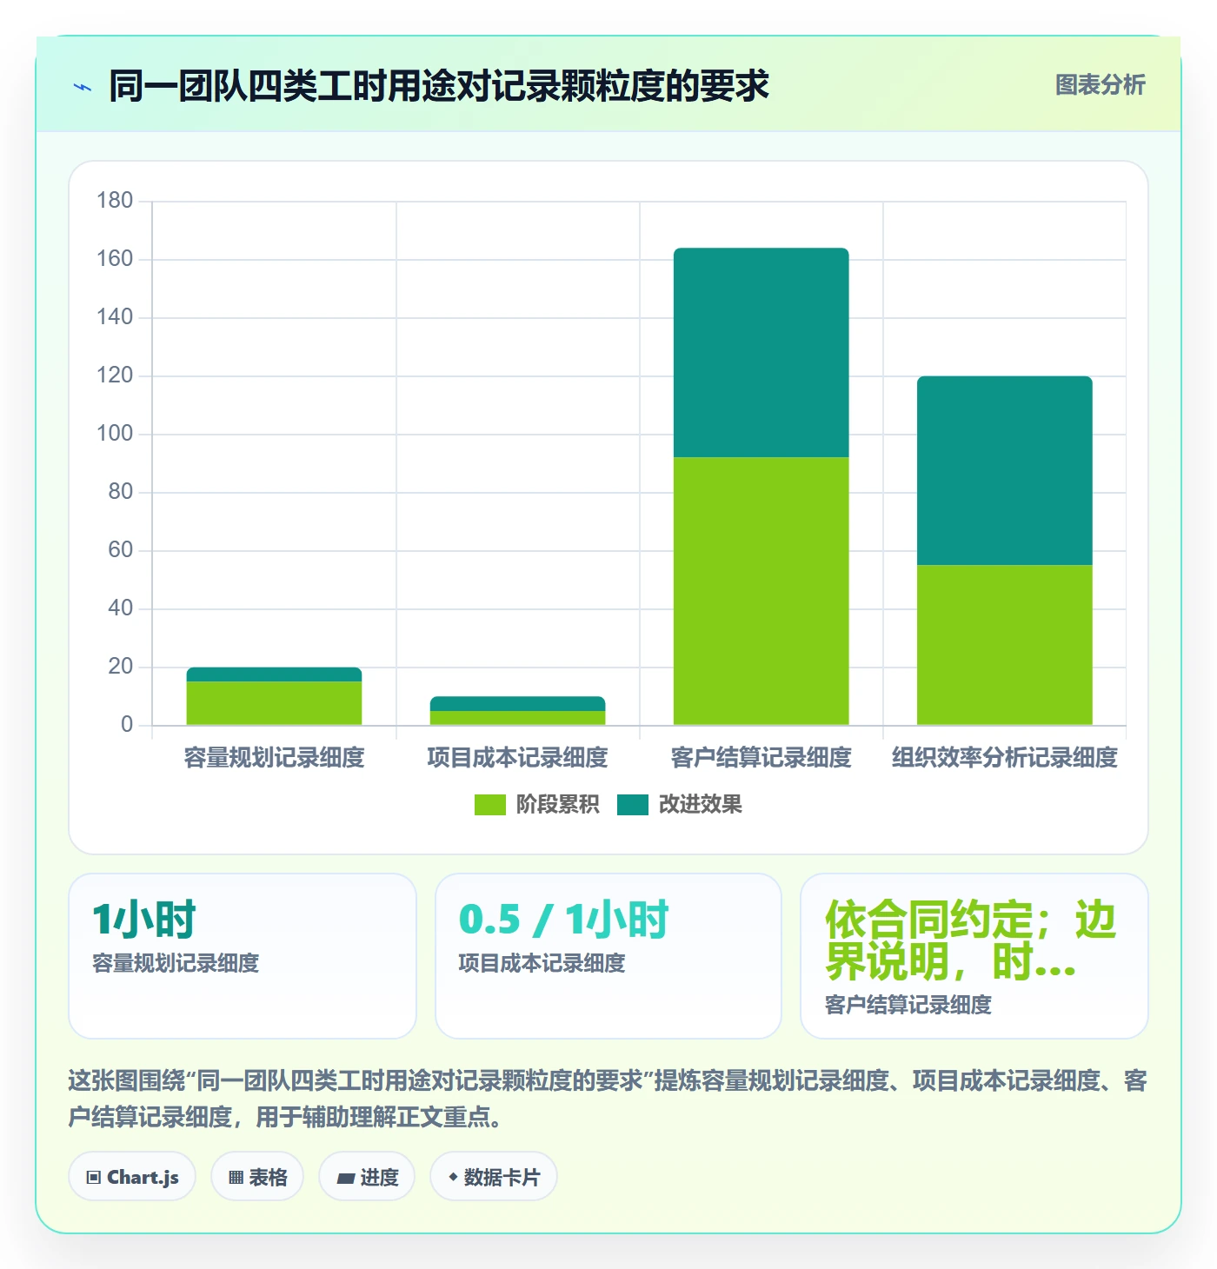1217x1269 pixels.
Task: Click the teal 改进效果 legend swatch
Action: 633,805
